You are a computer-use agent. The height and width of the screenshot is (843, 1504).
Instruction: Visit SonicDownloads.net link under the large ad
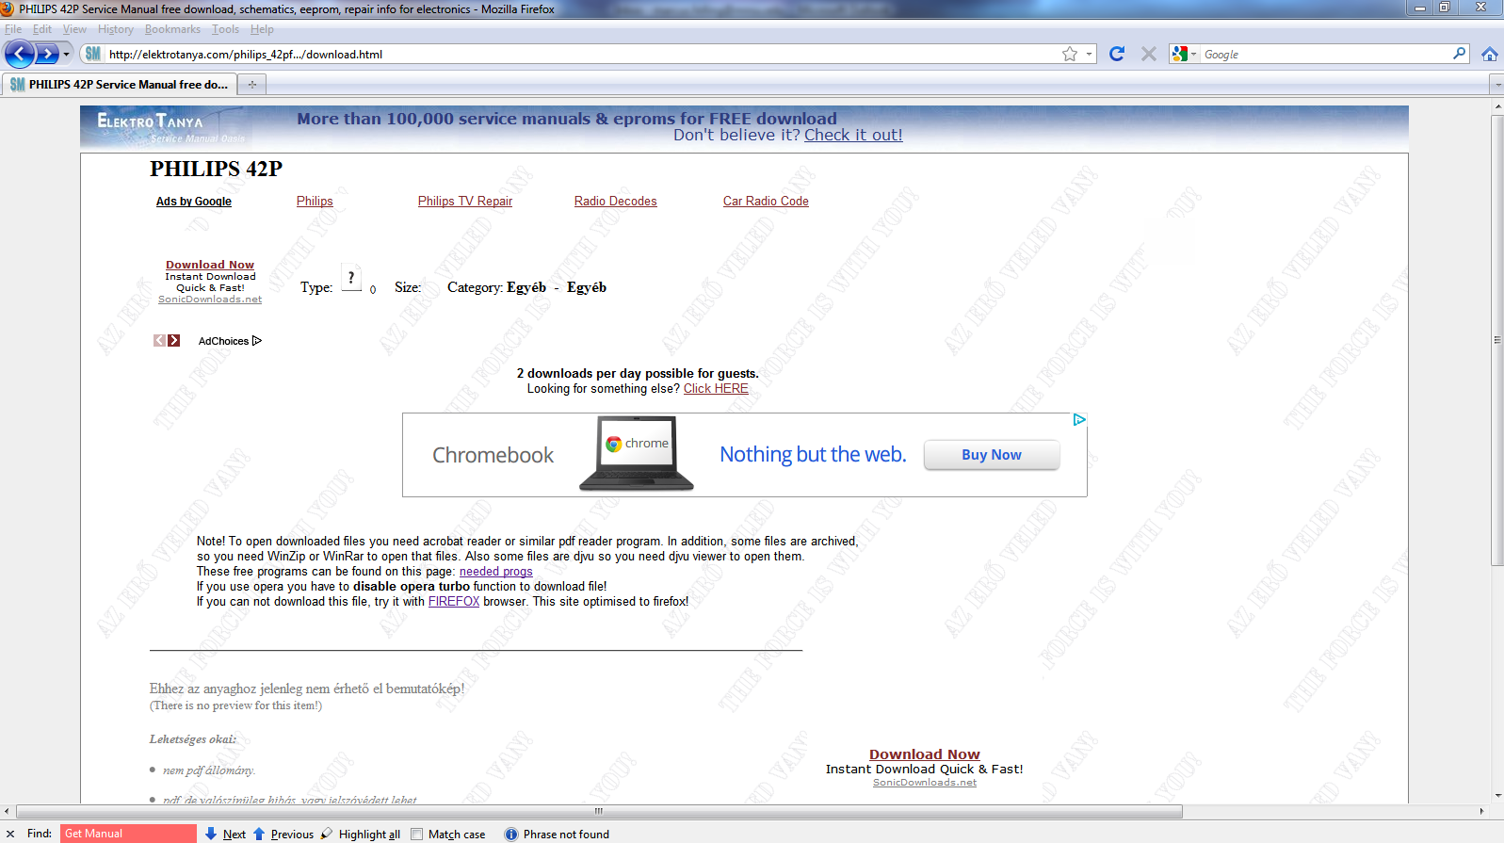[x=925, y=783]
